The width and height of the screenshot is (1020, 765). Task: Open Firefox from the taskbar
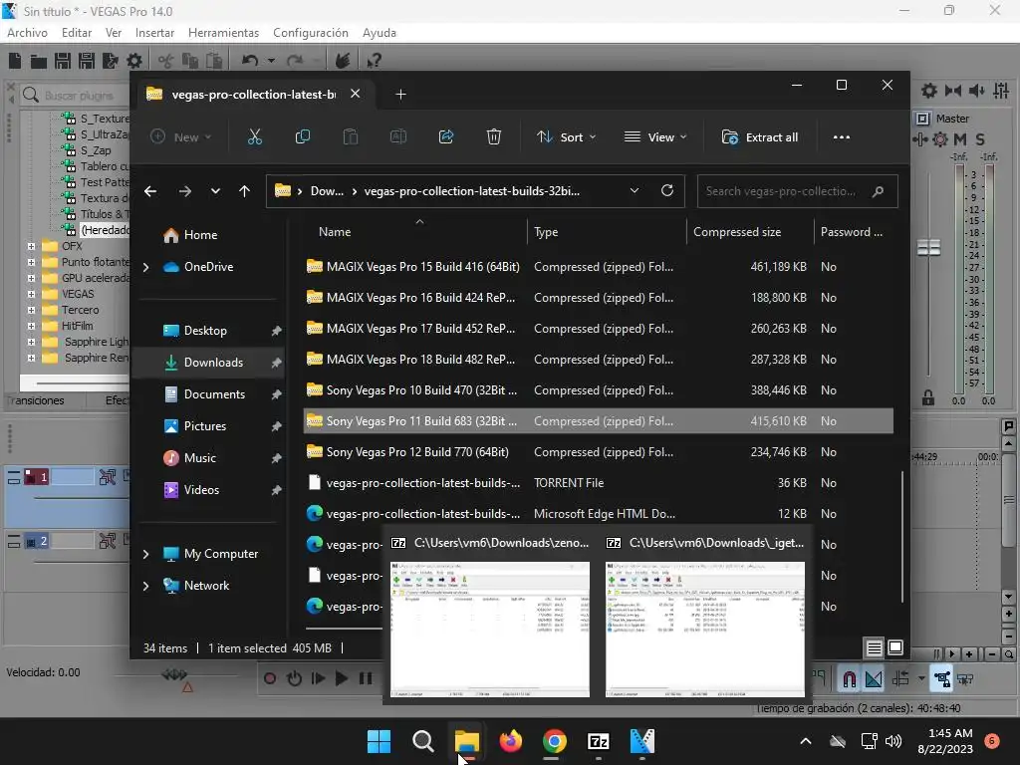[x=511, y=741]
